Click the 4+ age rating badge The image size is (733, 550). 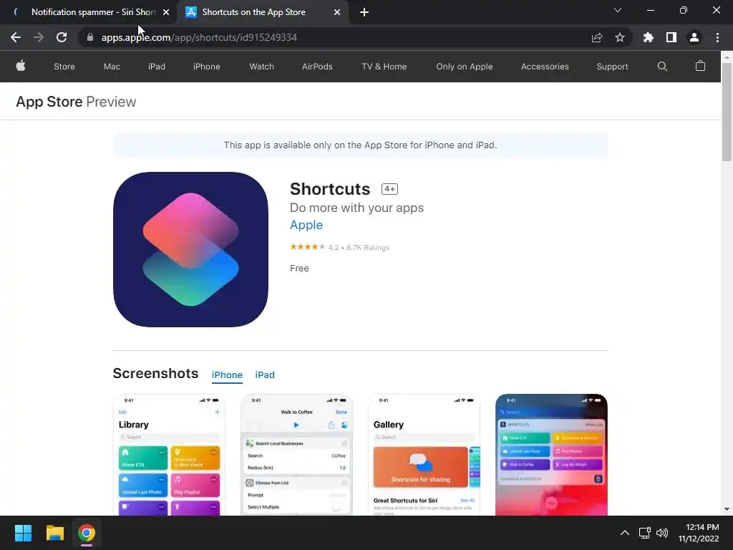pos(389,189)
